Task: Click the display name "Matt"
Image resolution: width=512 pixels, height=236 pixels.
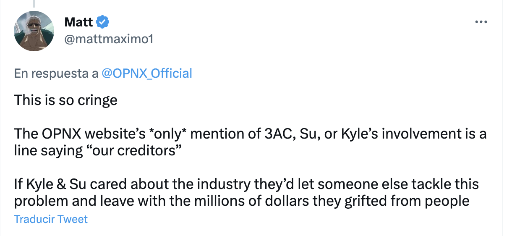Action: tap(78, 22)
